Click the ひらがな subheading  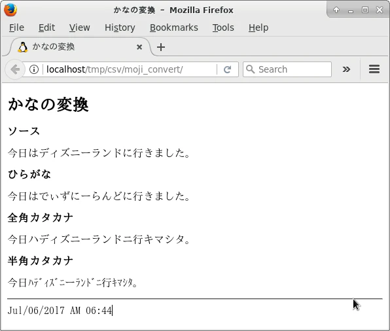click(x=29, y=174)
